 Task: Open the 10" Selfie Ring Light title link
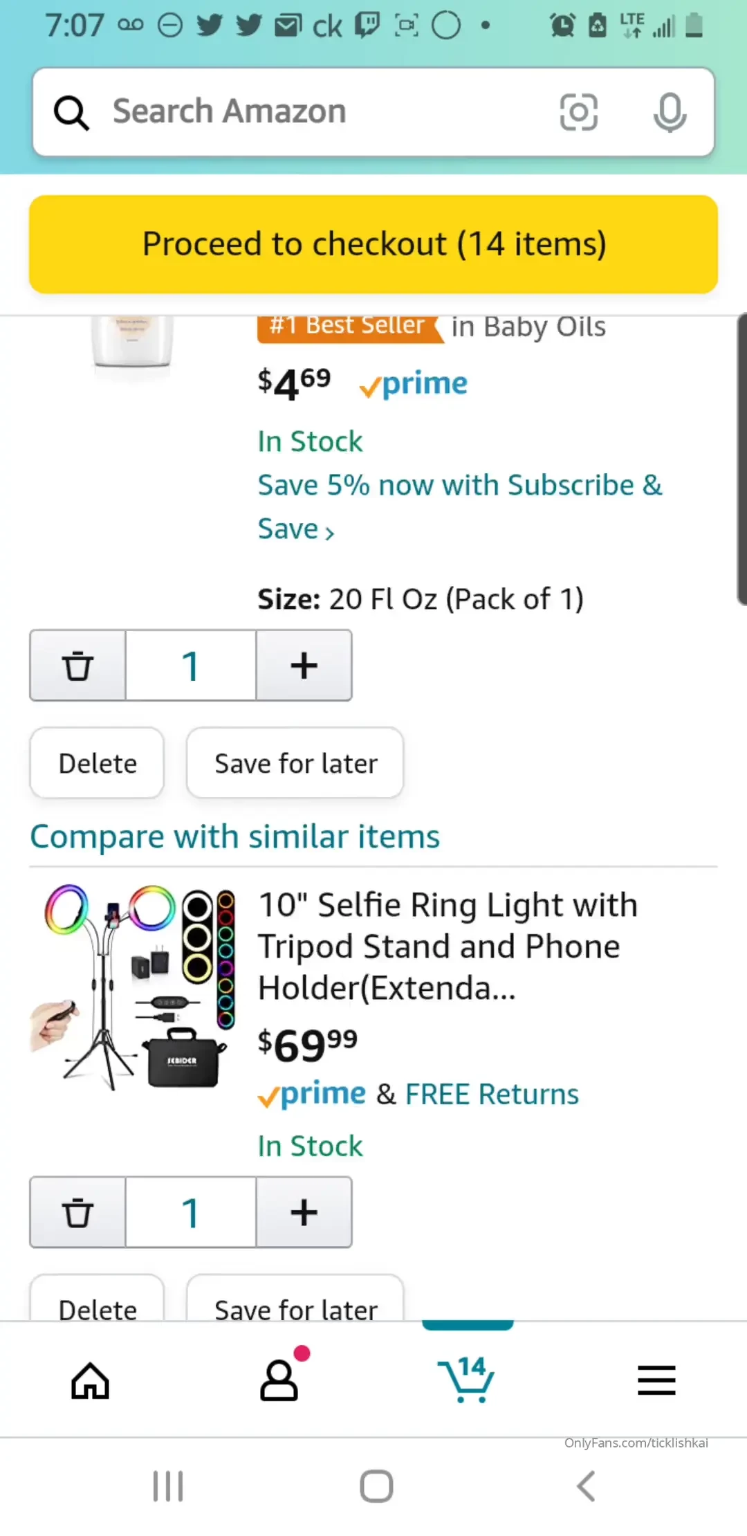[x=447, y=946]
